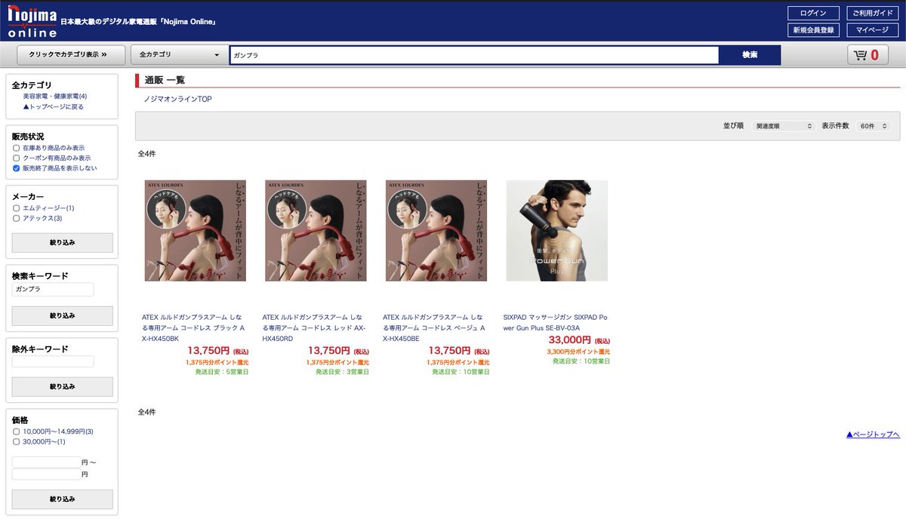Apply the メーカー 絞り込み button
This screenshot has height=525, width=906.
[x=63, y=243]
